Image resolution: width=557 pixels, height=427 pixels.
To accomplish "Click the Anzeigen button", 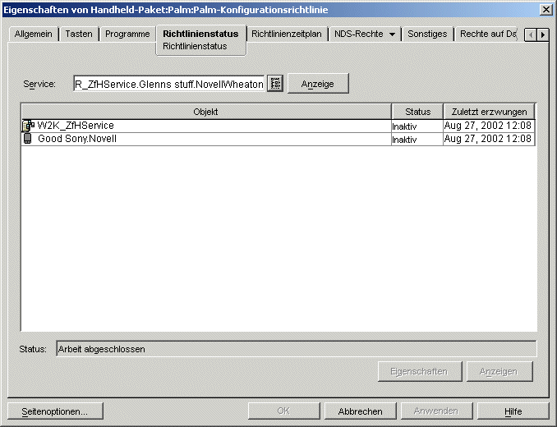I will tap(499, 372).
